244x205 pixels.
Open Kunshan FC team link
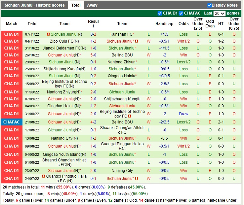121,34
